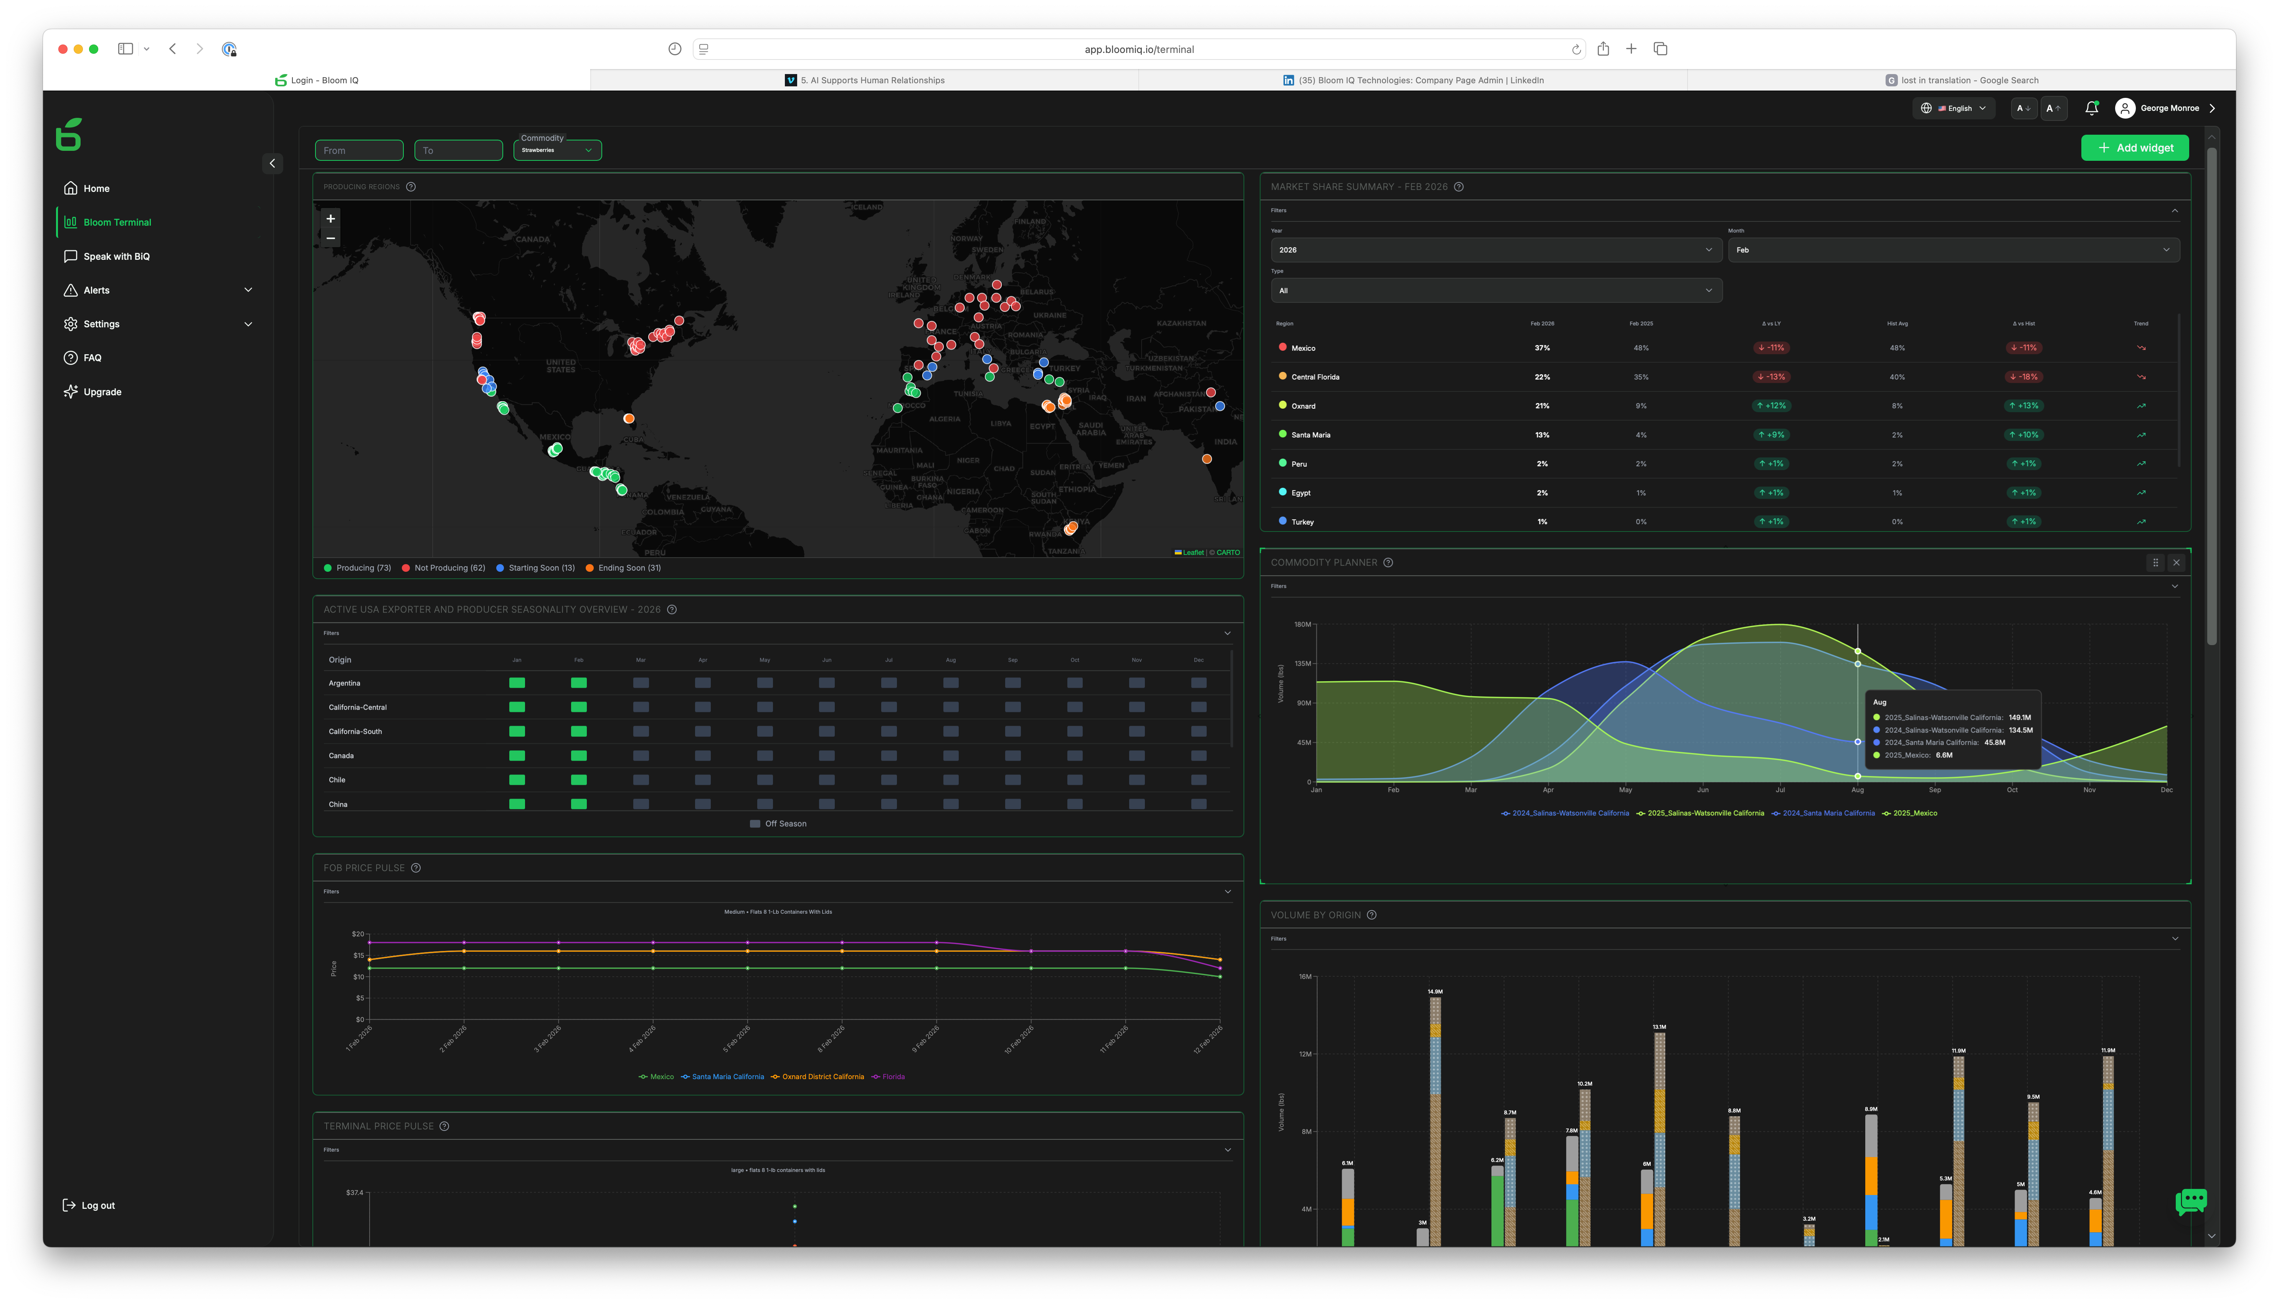Open help for Producing Regions widget

pyautogui.click(x=411, y=187)
